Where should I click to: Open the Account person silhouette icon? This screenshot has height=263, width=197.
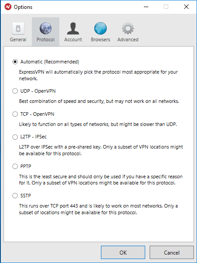(x=73, y=28)
